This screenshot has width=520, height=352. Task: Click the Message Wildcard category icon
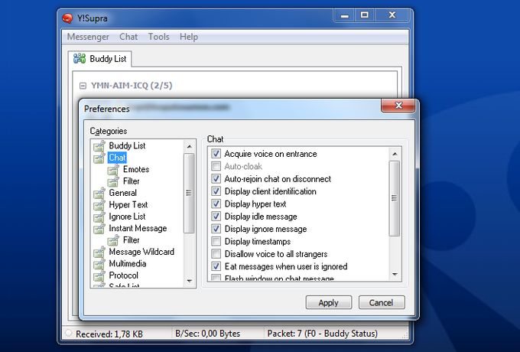99,252
